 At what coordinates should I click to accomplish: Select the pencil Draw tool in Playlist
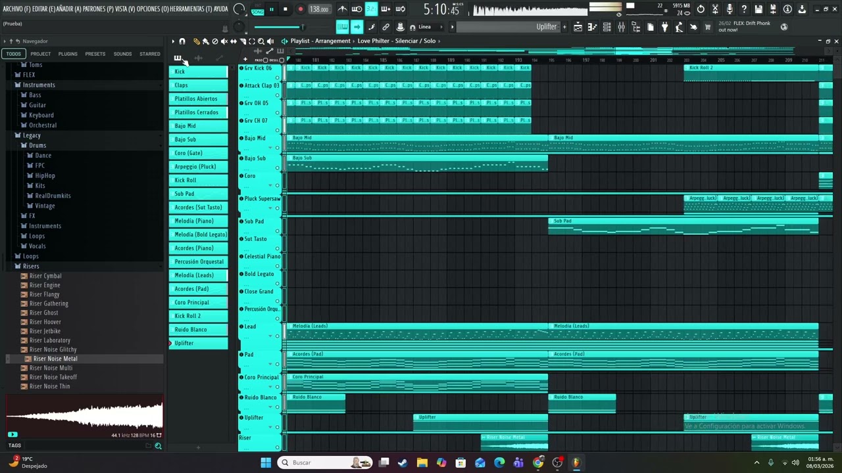[x=197, y=41]
